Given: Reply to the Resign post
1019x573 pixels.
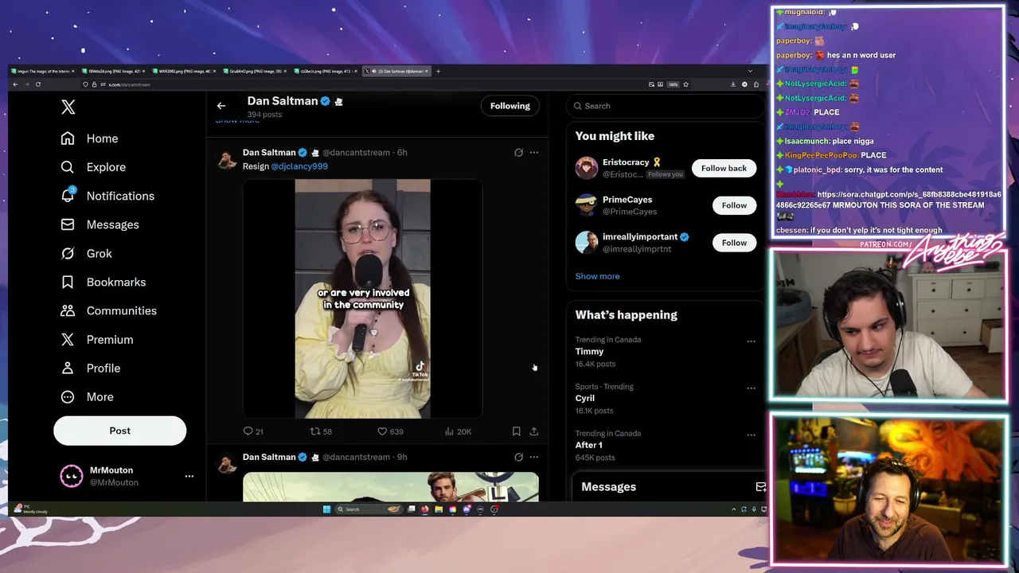Looking at the screenshot, I should pyautogui.click(x=252, y=431).
